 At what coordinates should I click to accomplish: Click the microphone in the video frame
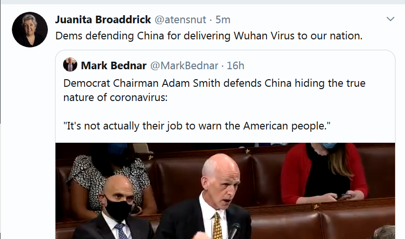point(235,231)
